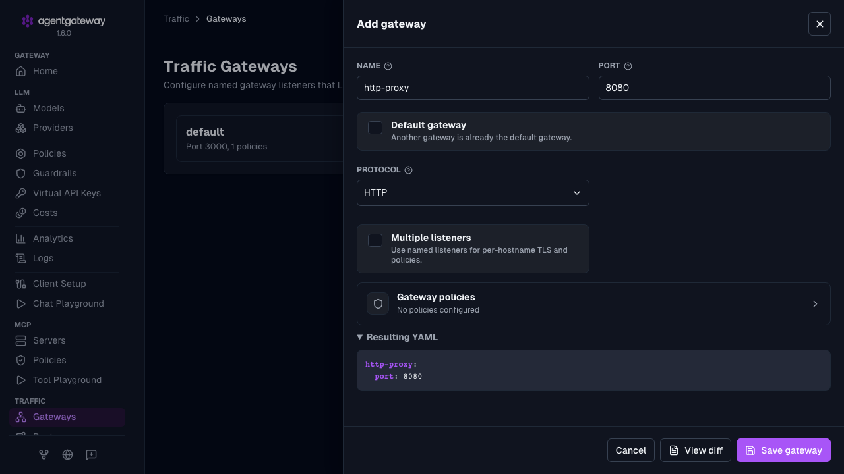This screenshot has width=844, height=474.
Task: Focus the Name field containing http-proxy
Action: (x=473, y=88)
